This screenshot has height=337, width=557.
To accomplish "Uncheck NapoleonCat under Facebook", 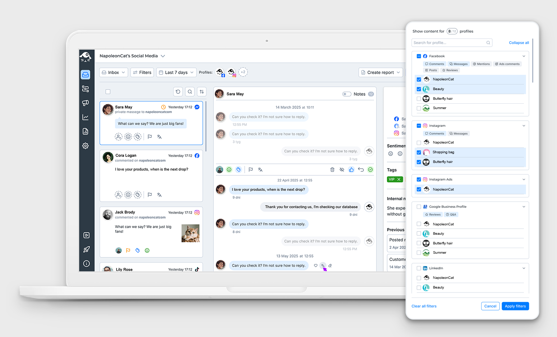I will point(419,79).
